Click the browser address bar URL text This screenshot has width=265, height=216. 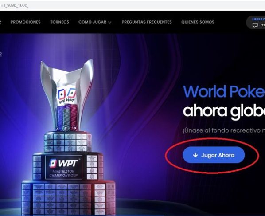point(14,5)
